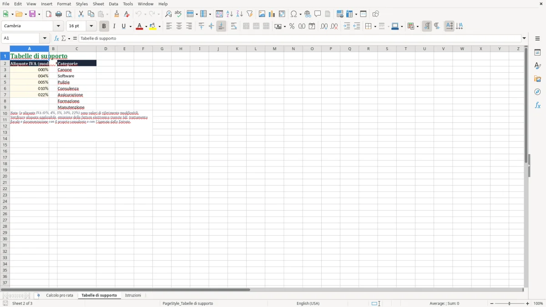This screenshot has height=307, width=546.
Task: Click the Formula equals sign button
Action: 75,39
